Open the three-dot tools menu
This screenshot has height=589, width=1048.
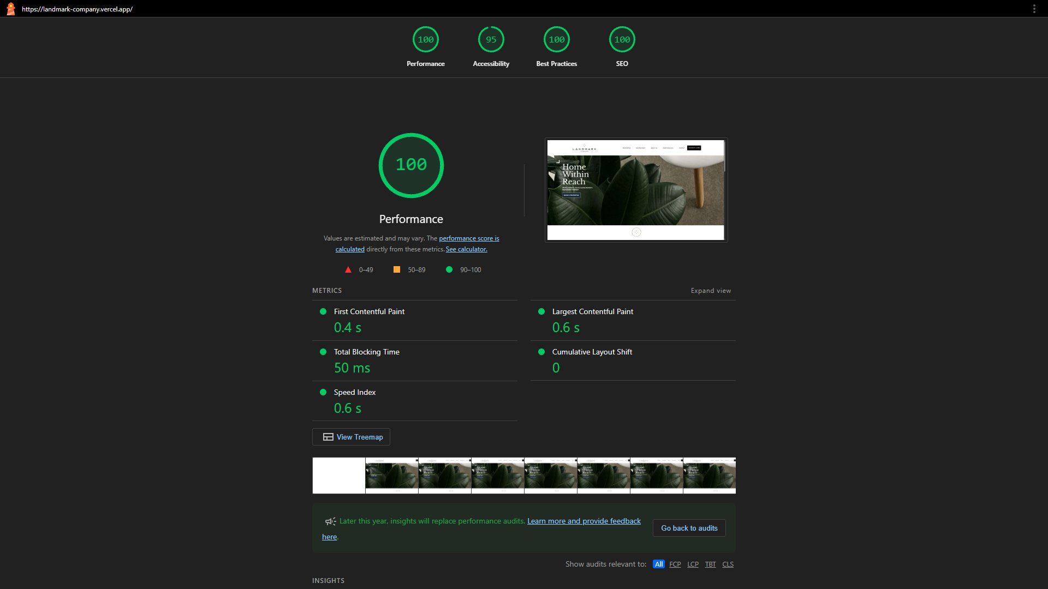1034,9
